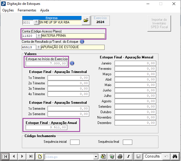Create a new record with the blank page icon

pyautogui.click(x=40, y=156)
